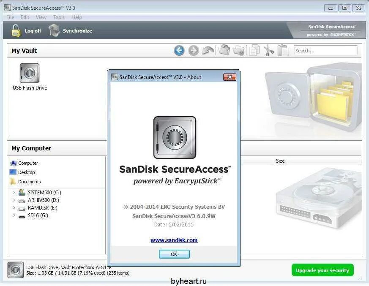Open the Tools menu
This screenshot has height=286, width=369.
coord(59,17)
